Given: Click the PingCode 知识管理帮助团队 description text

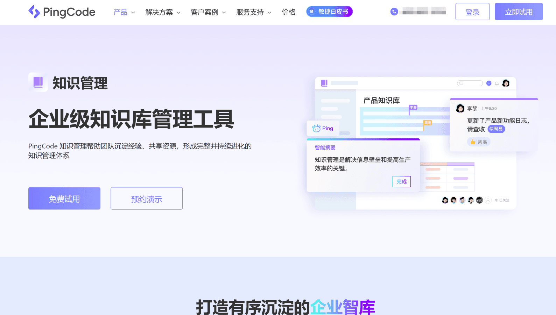Looking at the screenshot, I should point(140,151).
